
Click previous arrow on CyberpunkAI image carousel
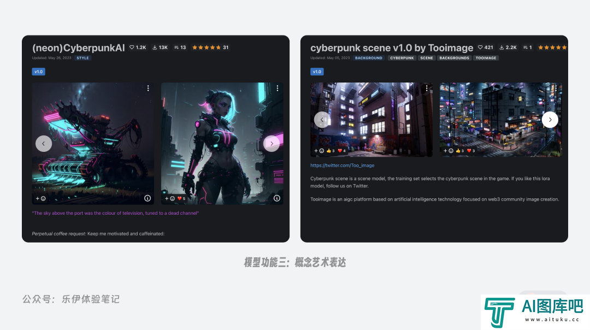point(44,144)
